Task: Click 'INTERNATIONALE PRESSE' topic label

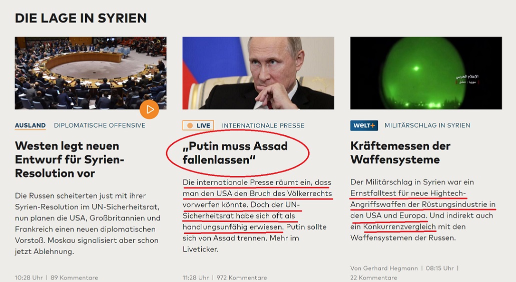Action: tap(263, 125)
